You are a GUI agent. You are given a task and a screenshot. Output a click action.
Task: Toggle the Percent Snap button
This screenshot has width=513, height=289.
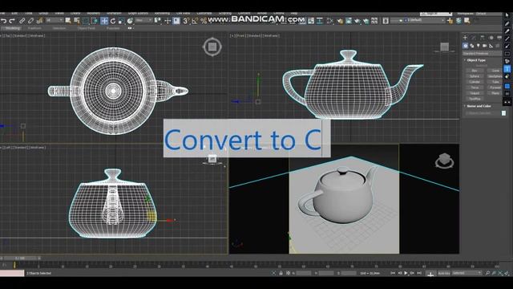[203, 21]
